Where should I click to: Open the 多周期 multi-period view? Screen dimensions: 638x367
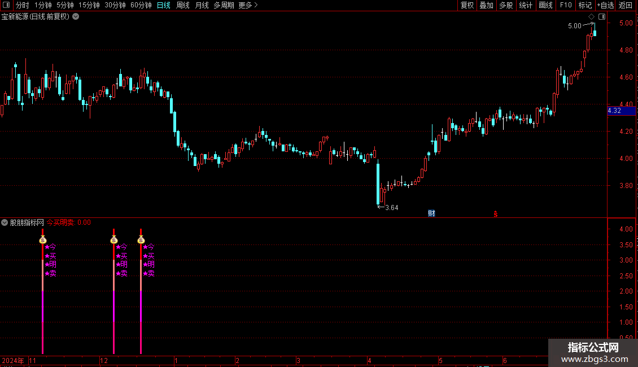(x=224, y=5)
